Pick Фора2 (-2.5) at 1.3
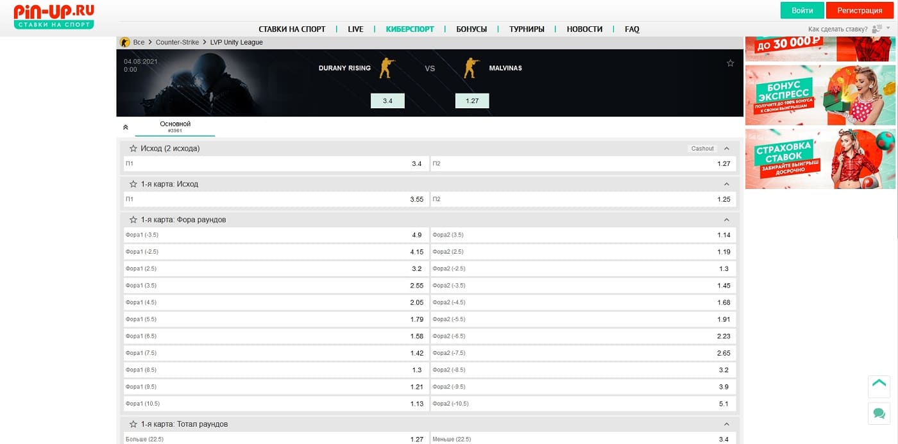 point(583,268)
